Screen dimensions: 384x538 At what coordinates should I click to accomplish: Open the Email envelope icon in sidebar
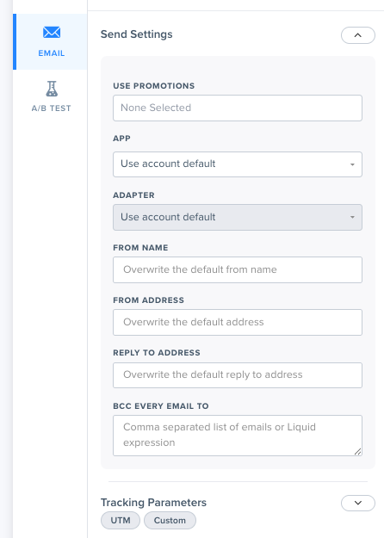(52, 33)
